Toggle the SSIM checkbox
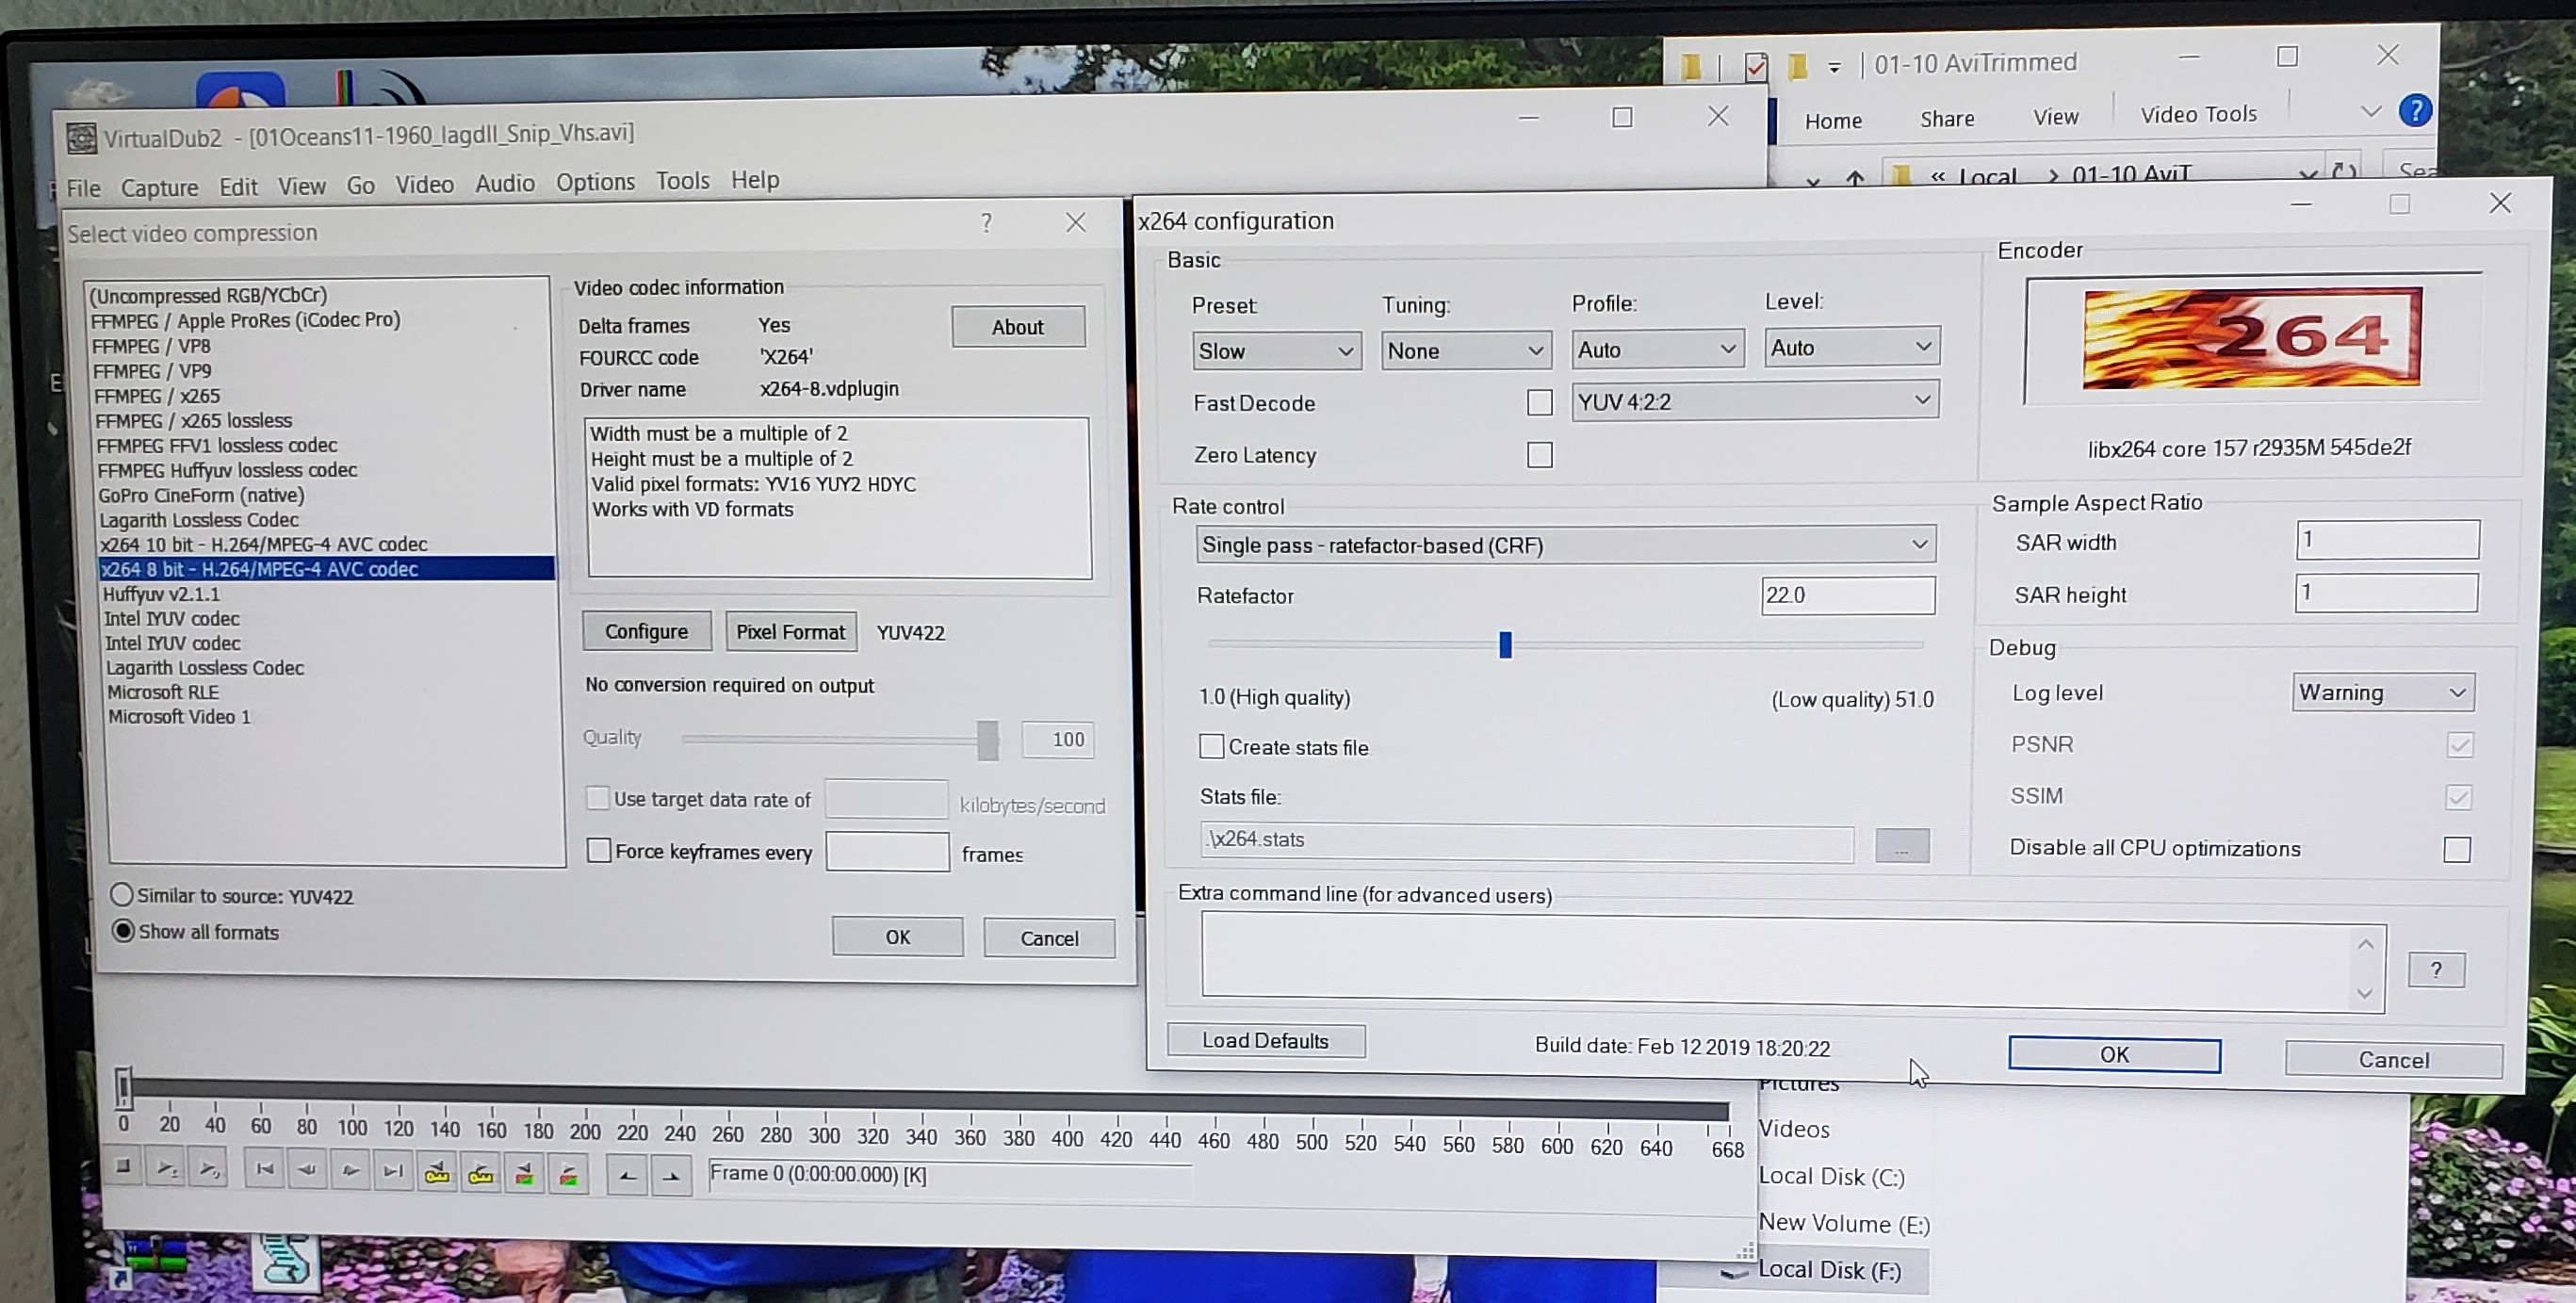The height and width of the screenshot is (1303, 2576). [2458, 797]
